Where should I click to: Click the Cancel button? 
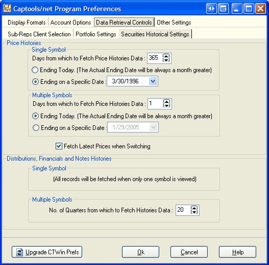(x=189, y=252)
